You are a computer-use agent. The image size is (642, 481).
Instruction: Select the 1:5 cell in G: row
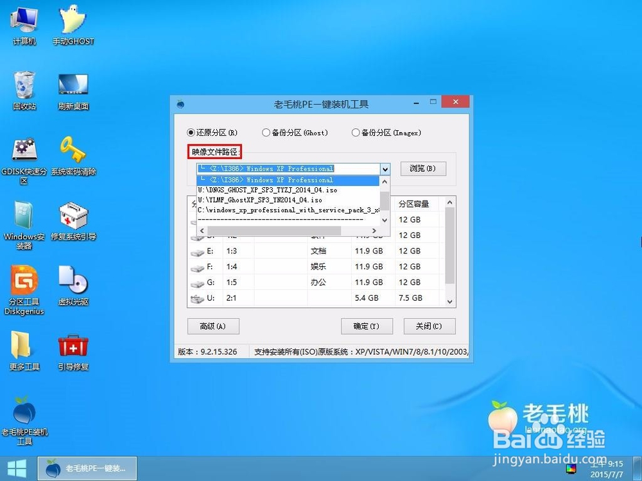[x=232, y=282]
